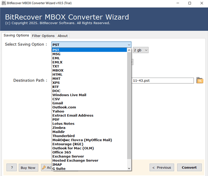Select the PDF output format

[56, 119]
